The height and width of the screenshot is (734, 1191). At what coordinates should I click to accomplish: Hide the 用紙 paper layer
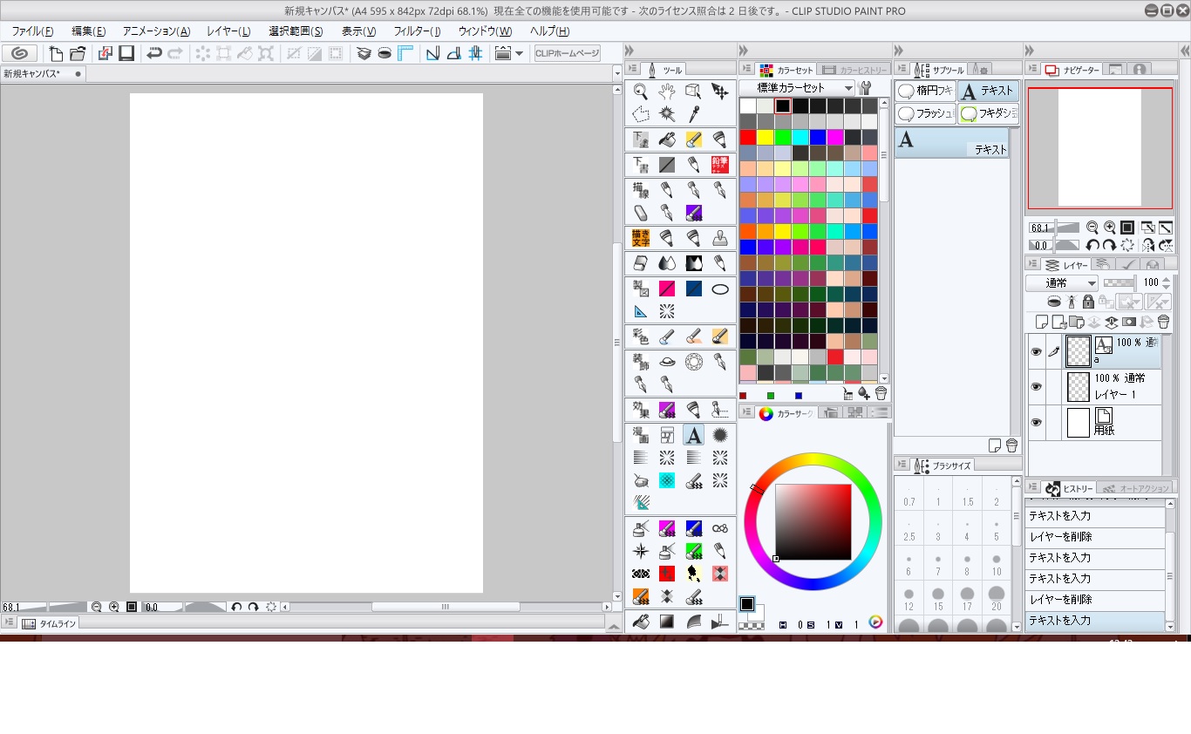pyautogui.click(x=1036, y=423)
